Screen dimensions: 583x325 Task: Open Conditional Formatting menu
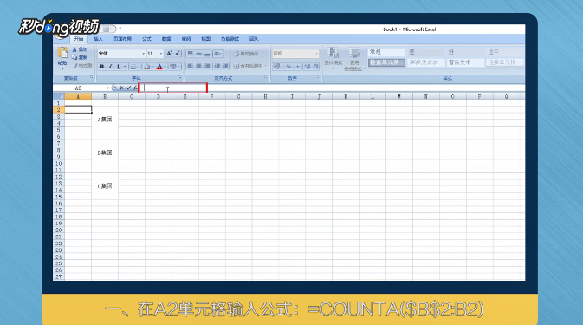tap(334, 58)
